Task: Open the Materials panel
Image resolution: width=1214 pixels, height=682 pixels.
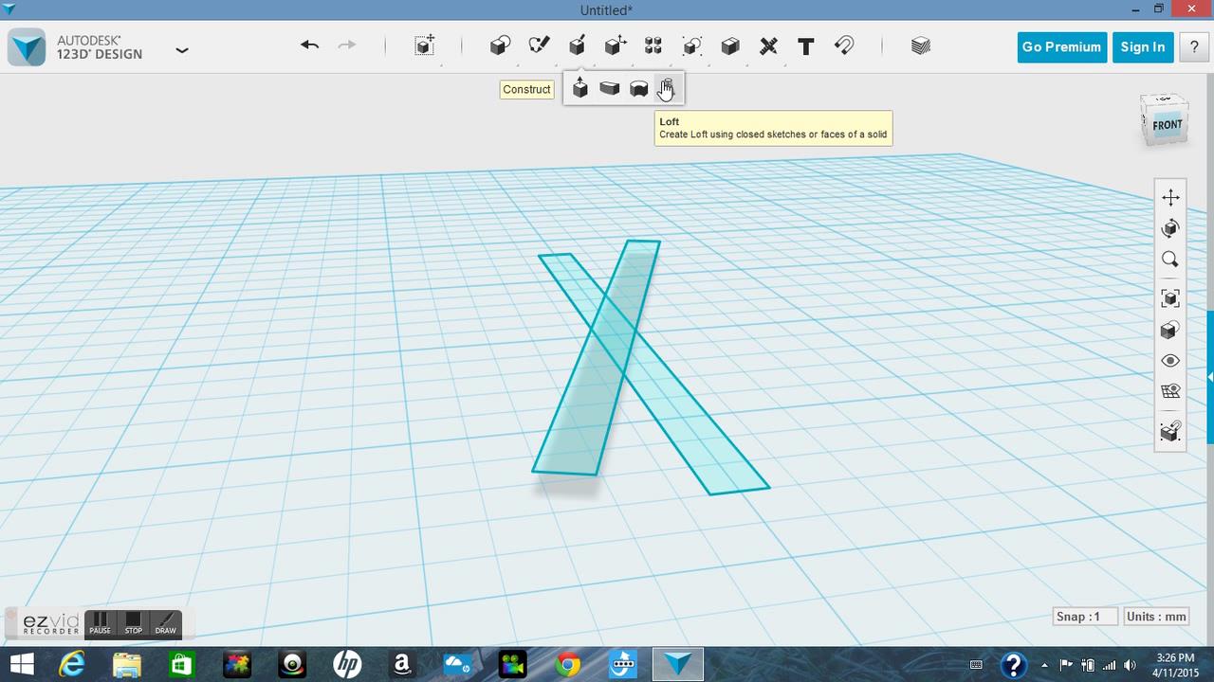Action: (x=920, y=45)
